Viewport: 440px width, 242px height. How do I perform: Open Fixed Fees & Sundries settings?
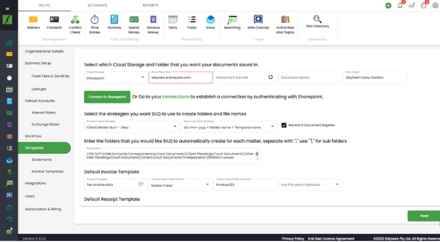pyautogui.click(x=50, y=76)
